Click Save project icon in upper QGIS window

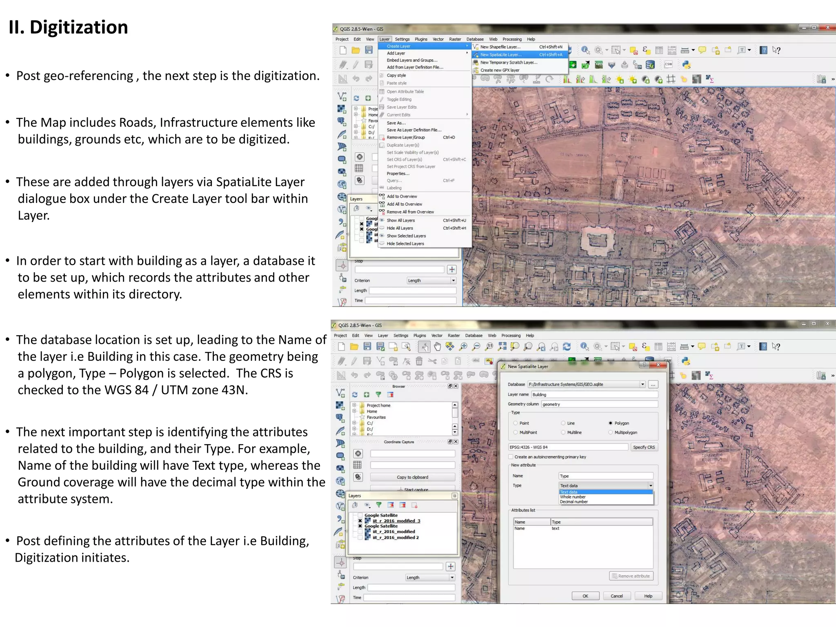pyautogui.click(x=369, y=50)
